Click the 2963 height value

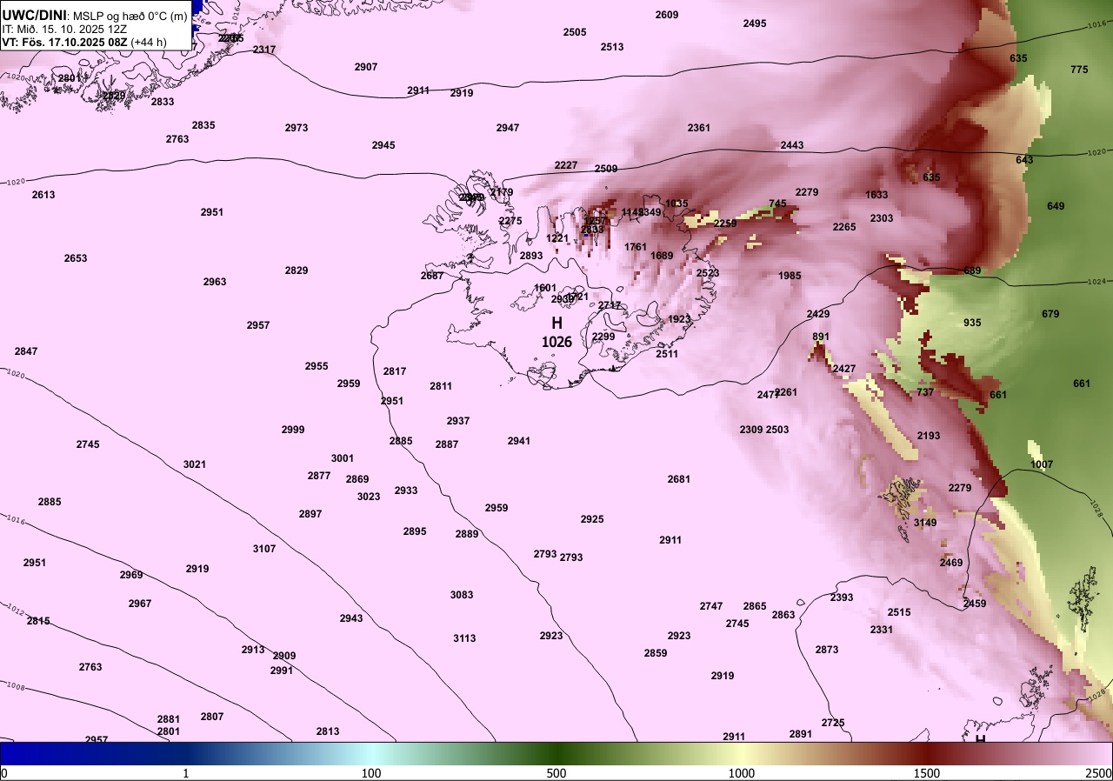pyautogui.click(x=215, y=282)
